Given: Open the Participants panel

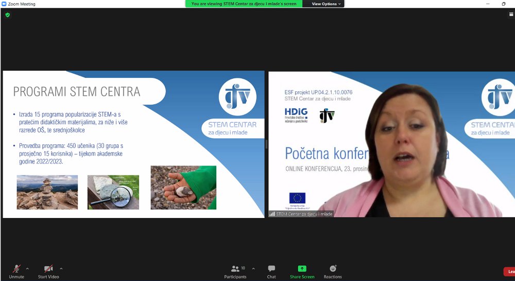Looking at the screenshot, I should (x=235, y=271).
